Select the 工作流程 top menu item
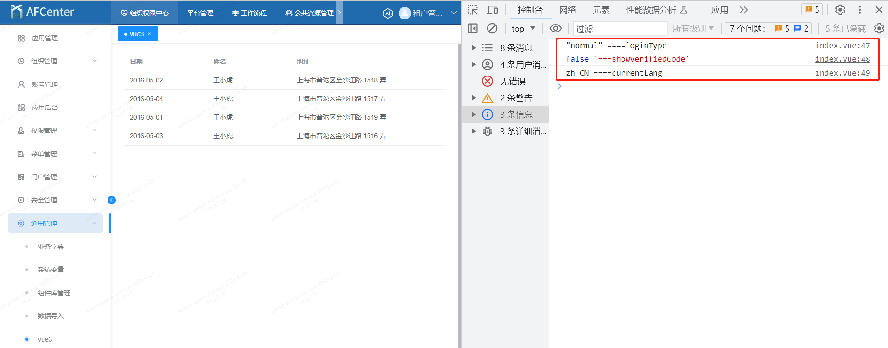This screenshot has height=348, width=888. pos(249,13)
